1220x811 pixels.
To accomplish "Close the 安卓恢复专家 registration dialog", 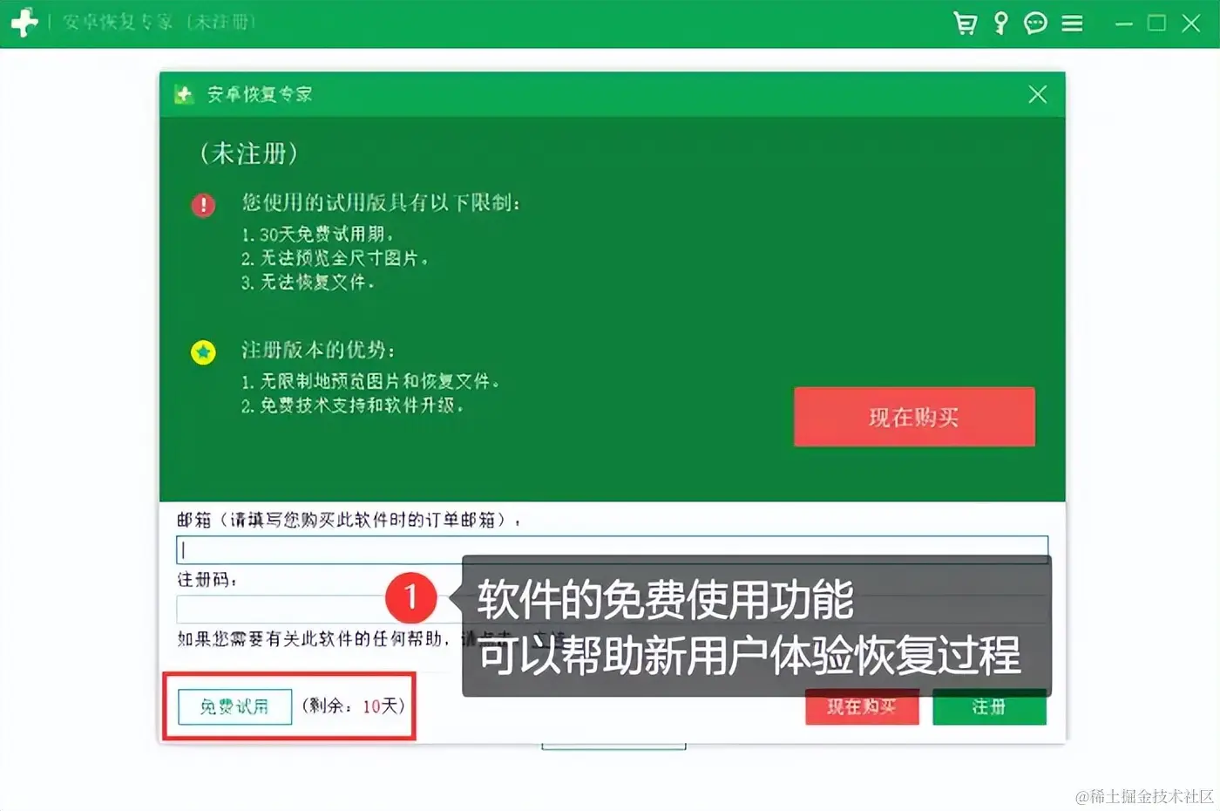I will 1037,94.
